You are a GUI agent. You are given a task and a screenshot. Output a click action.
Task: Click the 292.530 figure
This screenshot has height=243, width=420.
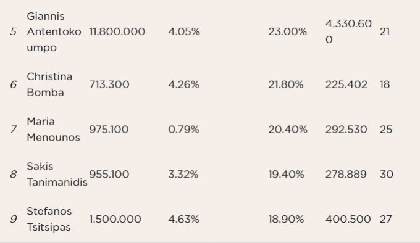(346, 130)
